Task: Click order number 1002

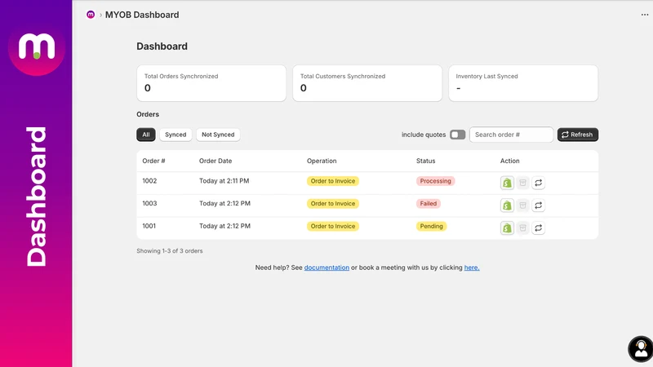Action: pyautogui.click(x=149, y=181)
